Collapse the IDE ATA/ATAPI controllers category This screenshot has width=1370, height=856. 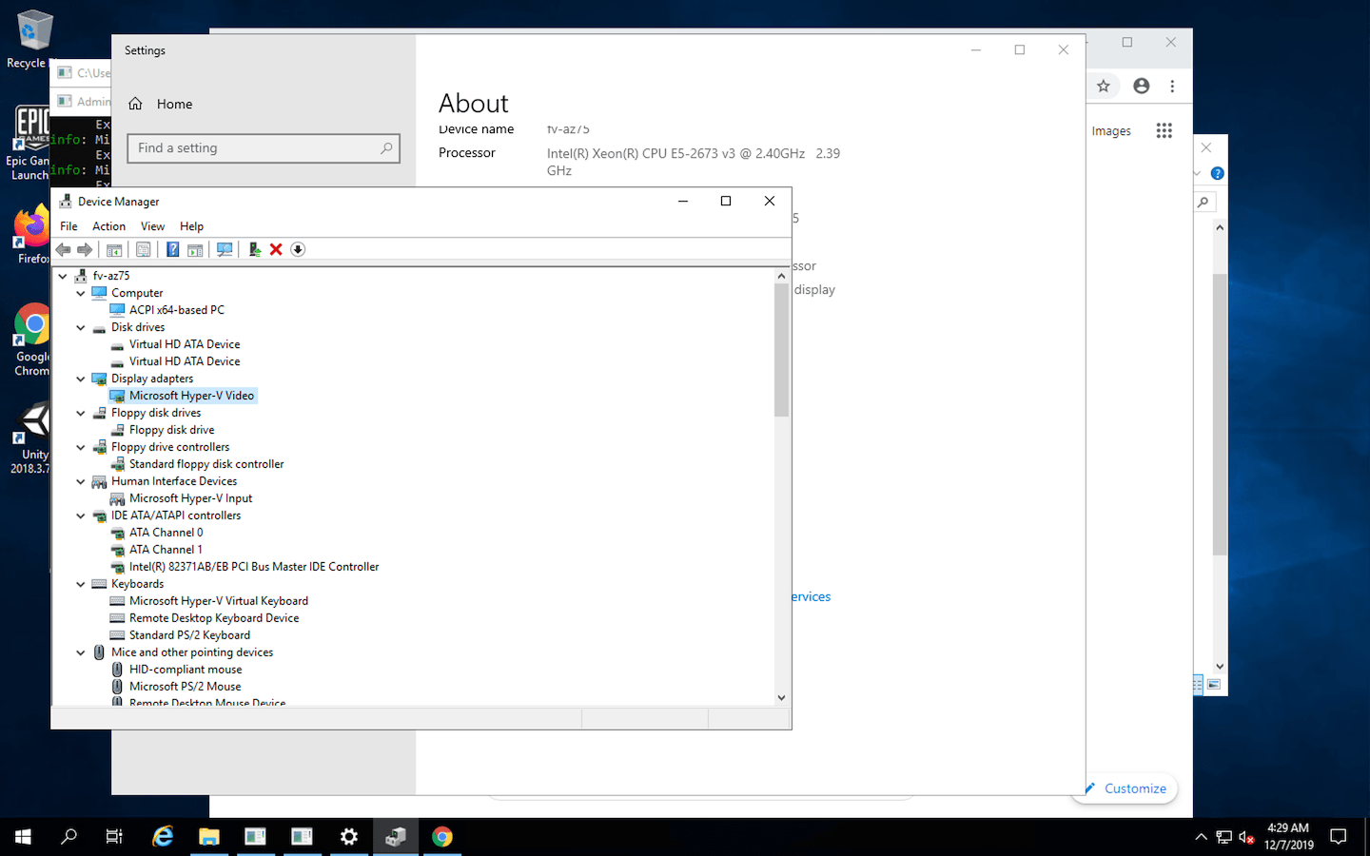[x=81, y=516]
